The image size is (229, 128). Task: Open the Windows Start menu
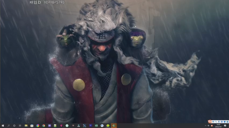tap(3, 126)
